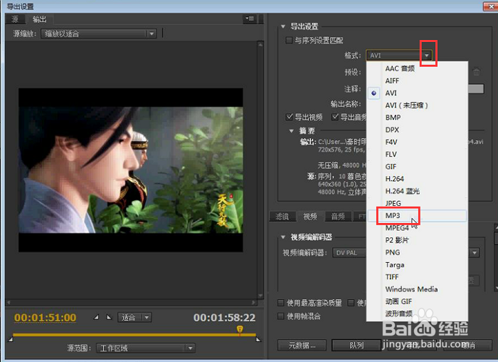This screenshot has height=362, width=498.
Task: Click the preview vertical scrollbar
Action: click(260, 170)
